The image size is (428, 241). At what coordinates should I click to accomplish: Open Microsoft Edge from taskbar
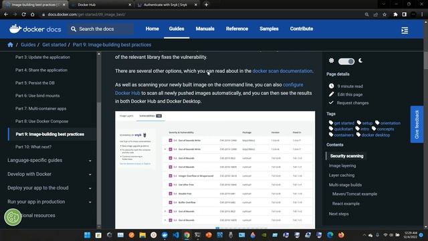[330, 235]
